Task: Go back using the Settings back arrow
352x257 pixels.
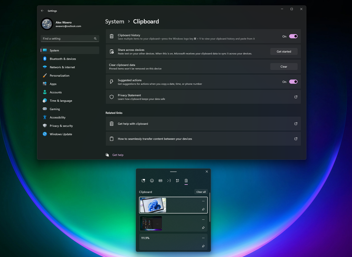Action: (x=42, y=11)
